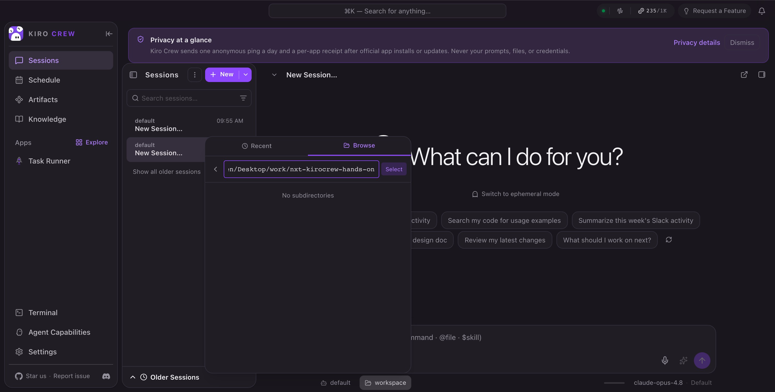Toggle the right side panel
The image size is (775, 392).
pos(762,75)
